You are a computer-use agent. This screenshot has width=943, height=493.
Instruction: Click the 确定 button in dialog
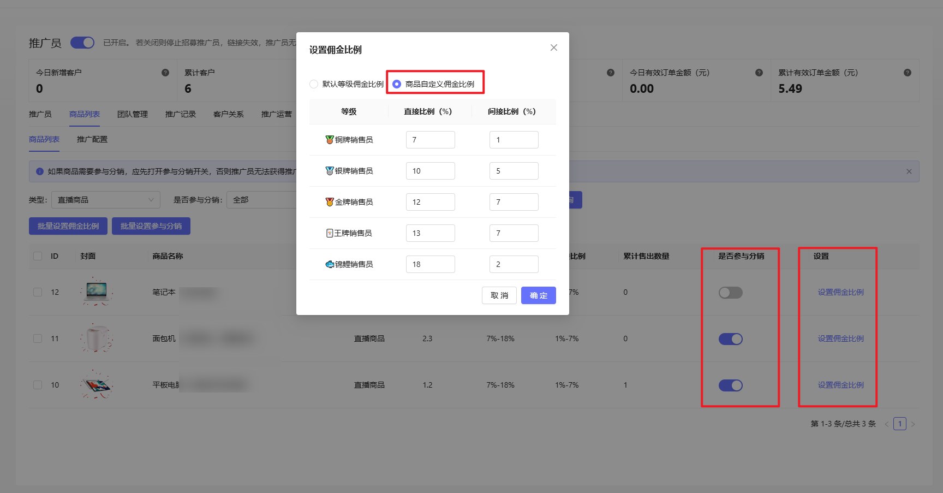point(538,295)
